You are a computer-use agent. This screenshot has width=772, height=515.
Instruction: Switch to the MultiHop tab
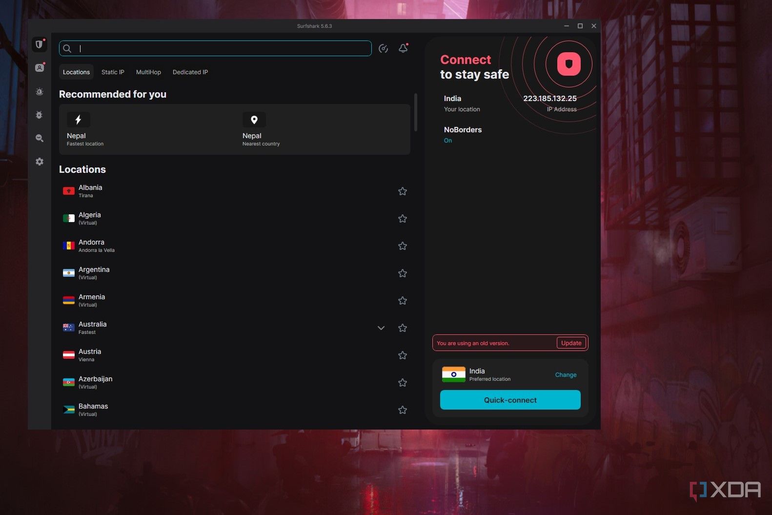(x=148, y=72)
